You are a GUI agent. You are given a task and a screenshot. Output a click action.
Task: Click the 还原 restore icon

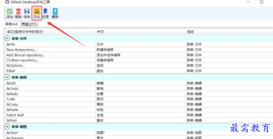45,13
